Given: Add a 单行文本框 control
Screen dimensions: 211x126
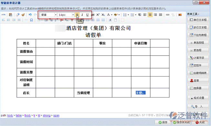Looking at the screenshot, I should pyautogui.click(x=198, y=20).
